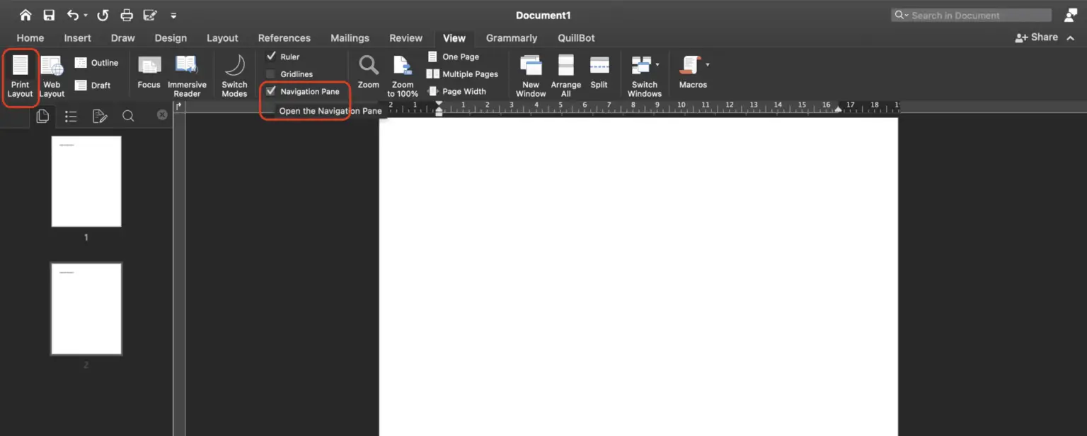Toggle the Ruler checkbox
1087x436 pixels.
[271, 57]
